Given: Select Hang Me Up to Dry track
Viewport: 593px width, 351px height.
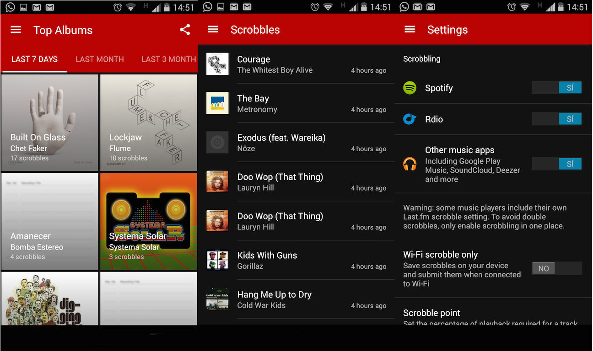Looking at the screenshot, I should tap(296, 299).
